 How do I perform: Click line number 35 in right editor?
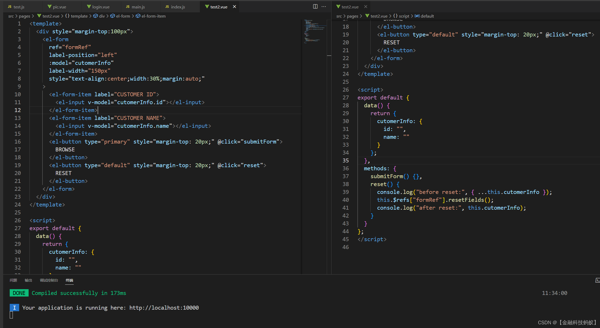pyautogui.click(x=346, y=160)
